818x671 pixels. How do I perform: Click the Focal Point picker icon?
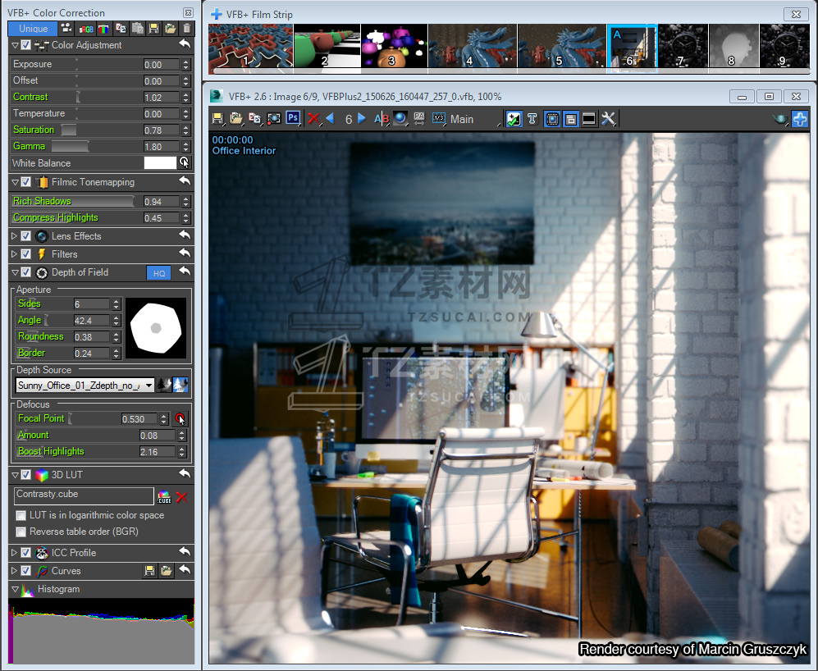click(x=180, y=418)
